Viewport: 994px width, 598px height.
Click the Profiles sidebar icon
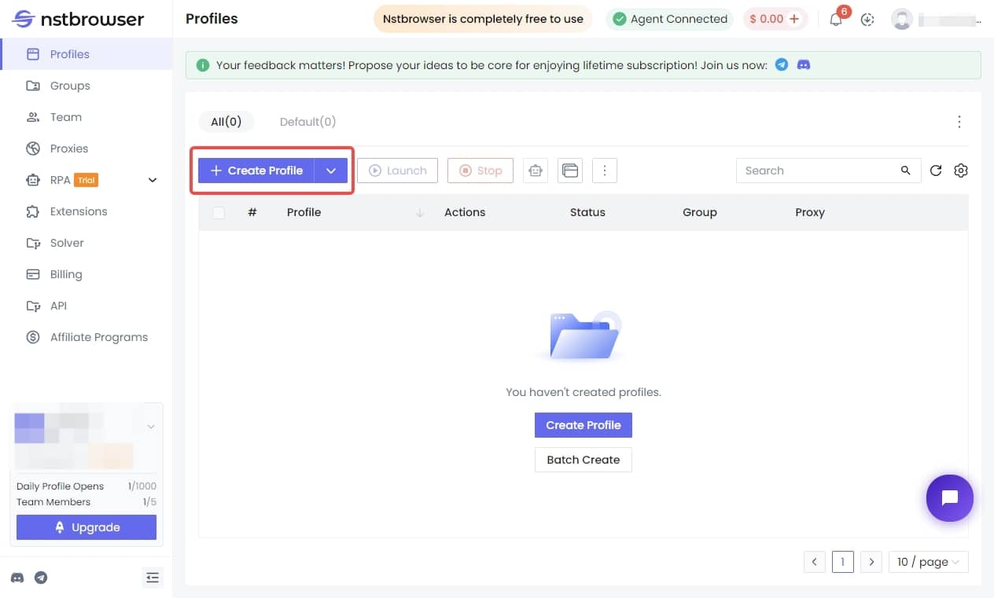coord(33,54)
